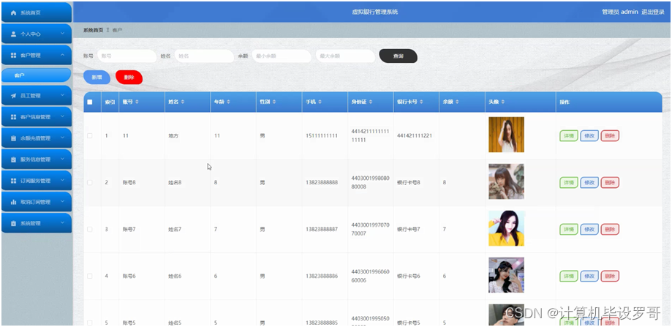This screenshot has width=672, height=327.
Task: Click the 退出登录 link
Action: click(x=653, y=12)
